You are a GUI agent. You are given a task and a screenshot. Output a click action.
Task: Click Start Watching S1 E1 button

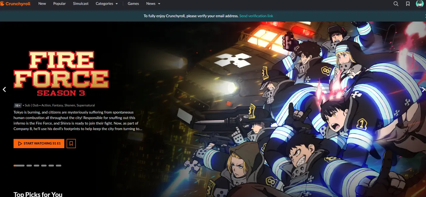click(x=39, y=144)
